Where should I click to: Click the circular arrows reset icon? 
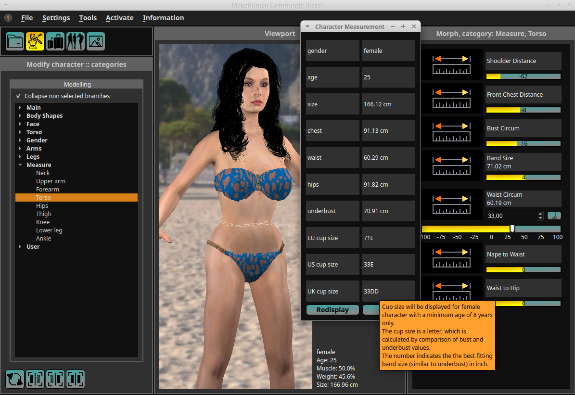coord(15,379)
